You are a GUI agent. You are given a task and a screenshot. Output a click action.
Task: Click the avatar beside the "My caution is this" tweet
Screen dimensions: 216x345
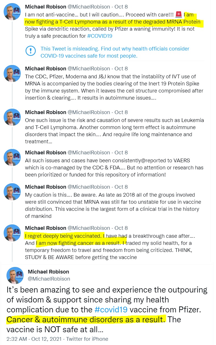[12, 192]
